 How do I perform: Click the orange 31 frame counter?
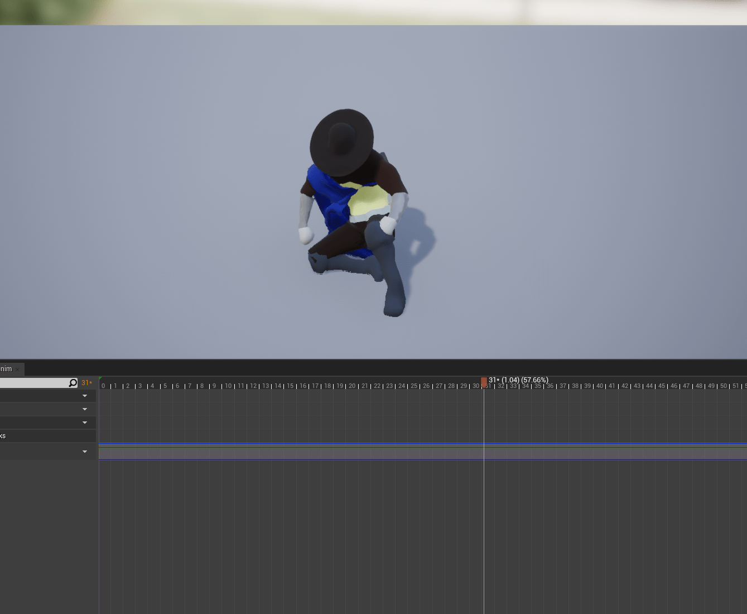click(86, 383)
